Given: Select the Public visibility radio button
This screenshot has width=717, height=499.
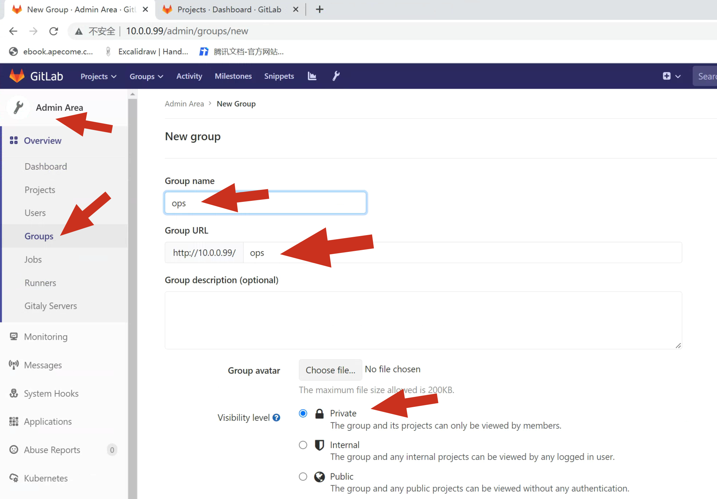Looking at the screenshot, I should 303,476.
